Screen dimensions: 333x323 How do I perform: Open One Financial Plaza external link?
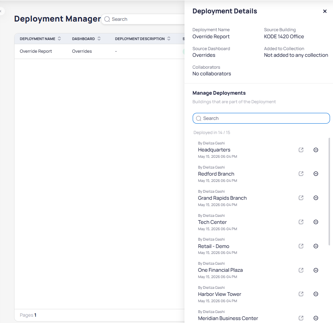click(x=301, y=270)
